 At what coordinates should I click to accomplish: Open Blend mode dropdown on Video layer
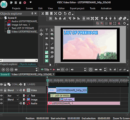(18, 90)
